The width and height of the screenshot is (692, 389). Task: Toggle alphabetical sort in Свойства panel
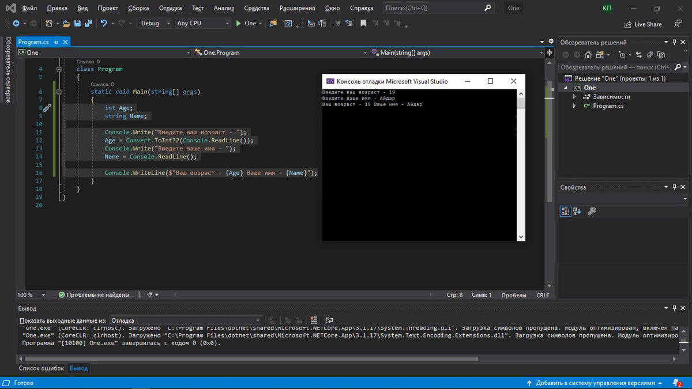click(577, 212)
